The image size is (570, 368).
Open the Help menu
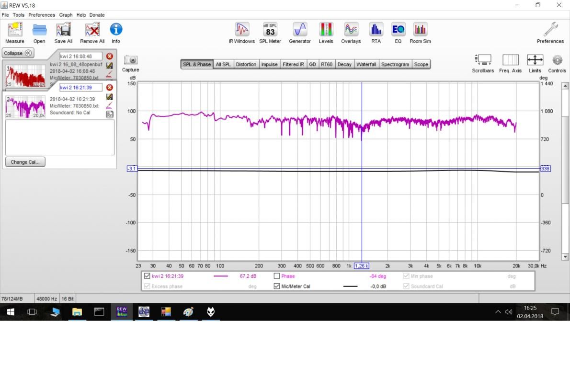click(x=81, y=15)
